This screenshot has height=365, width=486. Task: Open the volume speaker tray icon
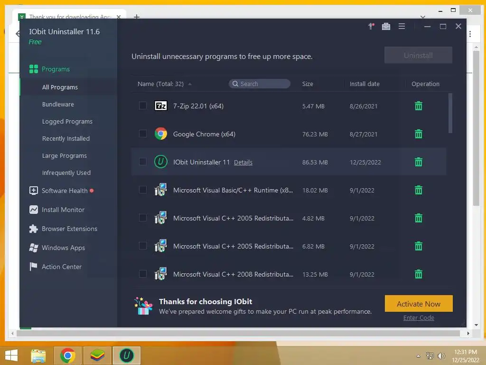(x=441, y=356)
